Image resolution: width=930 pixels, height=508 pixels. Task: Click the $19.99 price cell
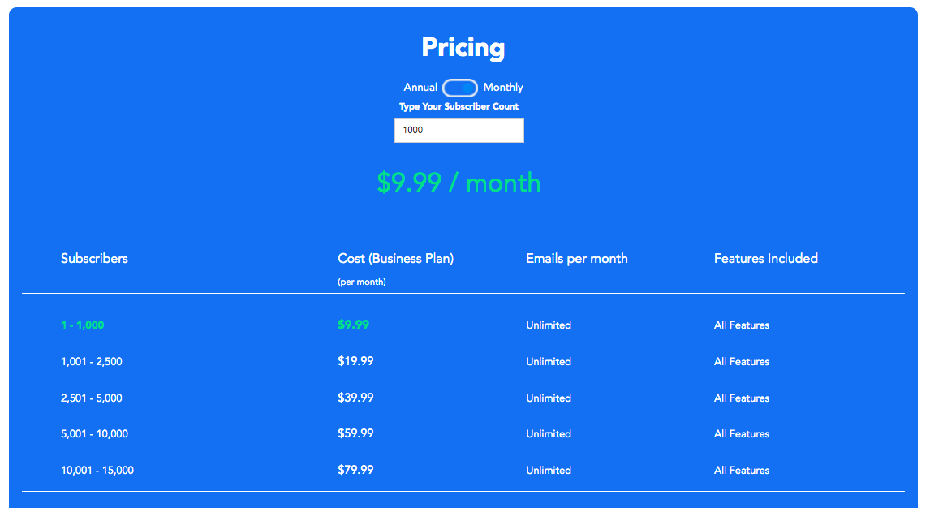click(355, 361)
